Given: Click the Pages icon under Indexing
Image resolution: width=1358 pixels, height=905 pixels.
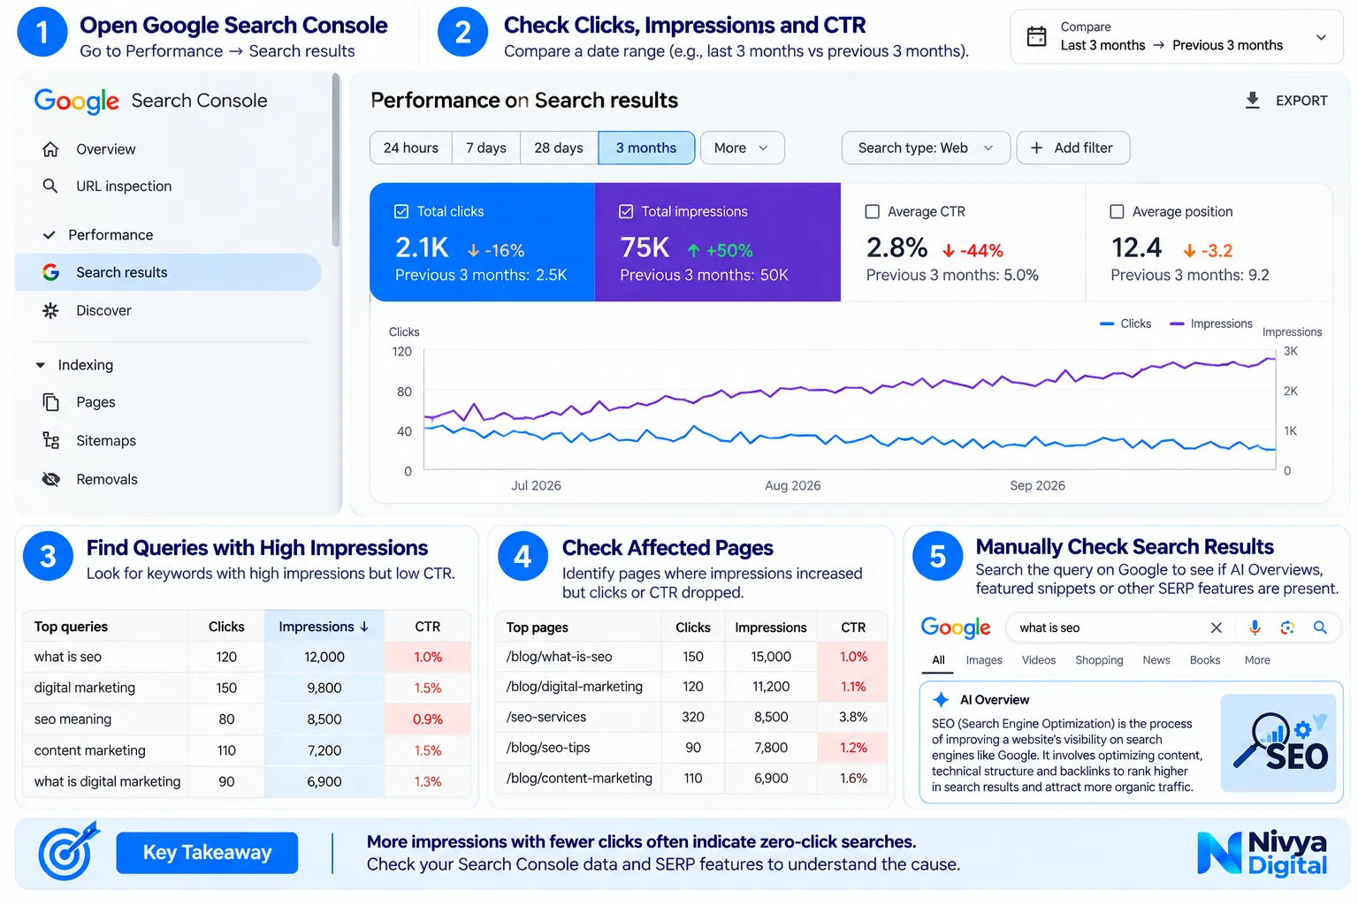Looking at the screenshot, I should tap(50, 402).
